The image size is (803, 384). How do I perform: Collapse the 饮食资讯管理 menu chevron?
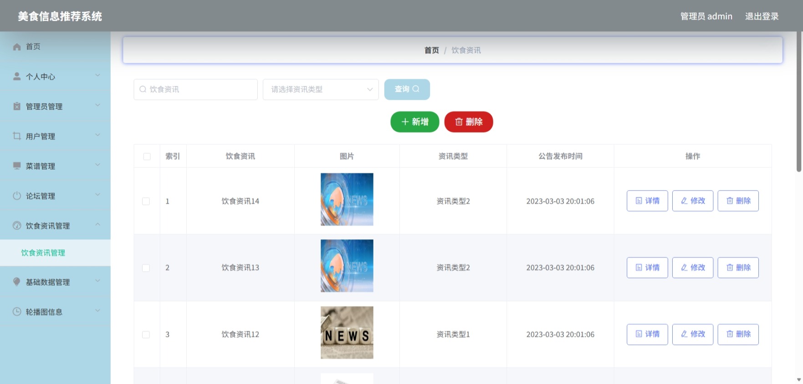coord(97,224)
